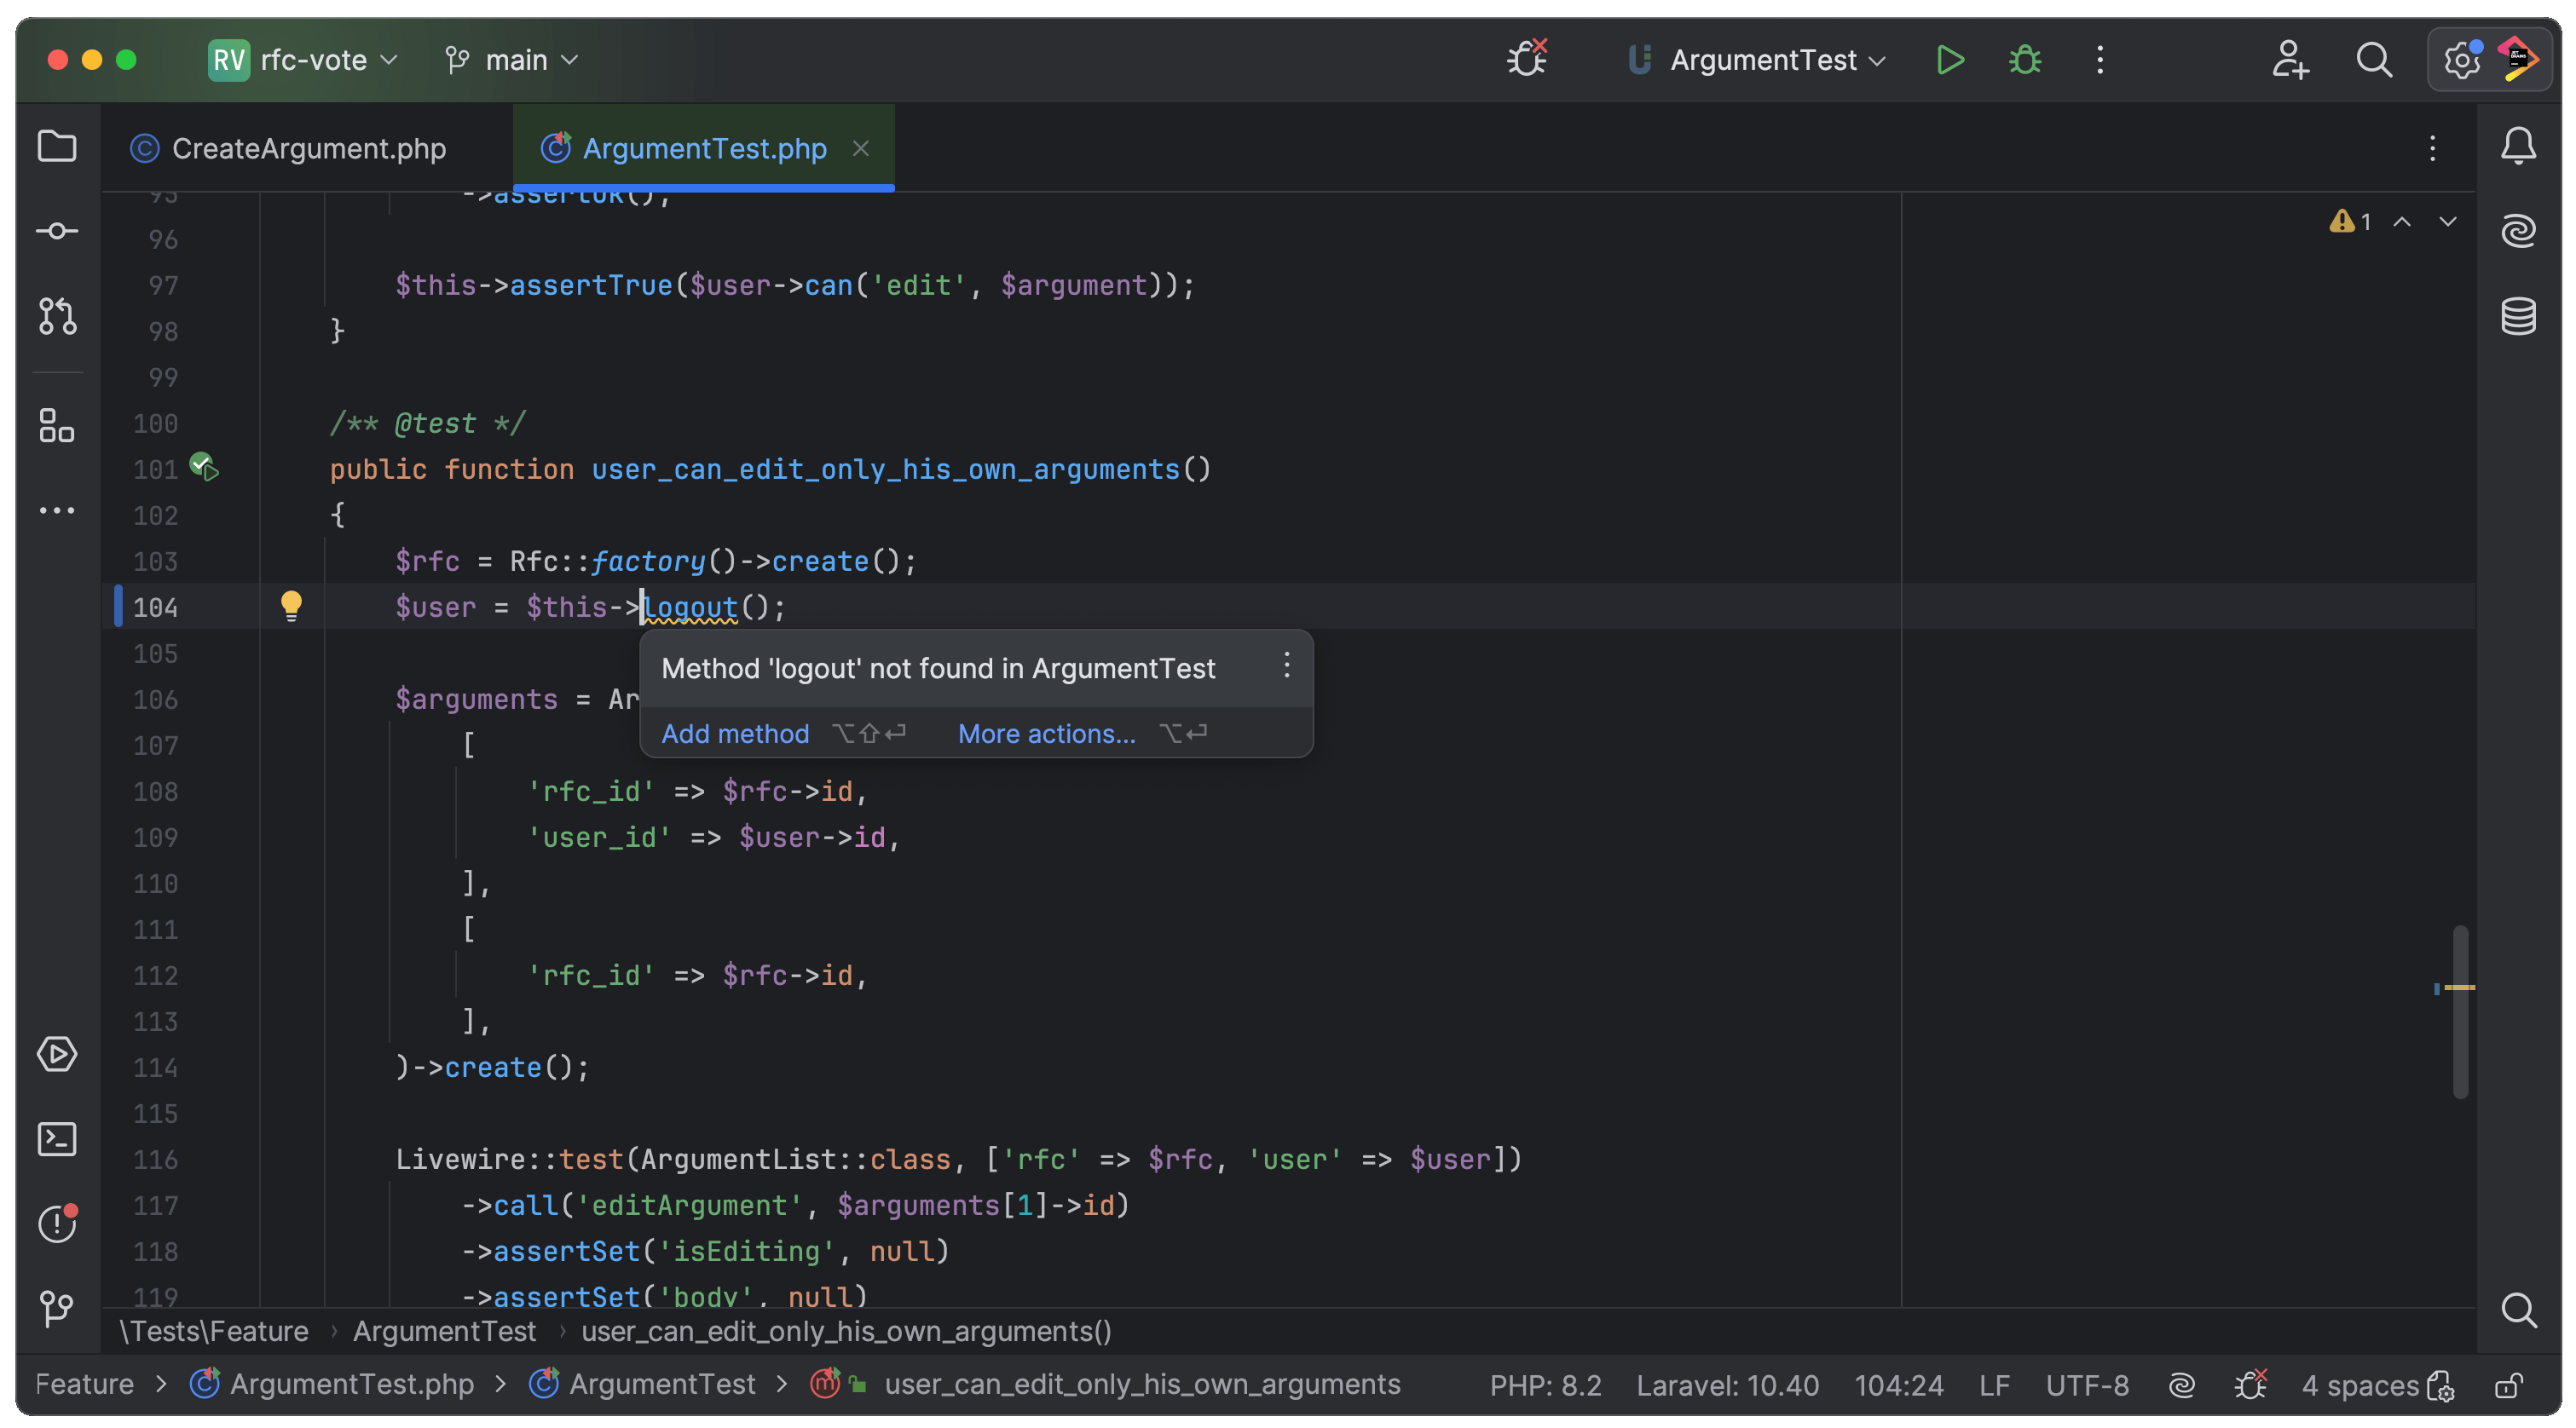
Task: Click the Add method quick fix link
Action: [x=735, y=734]
